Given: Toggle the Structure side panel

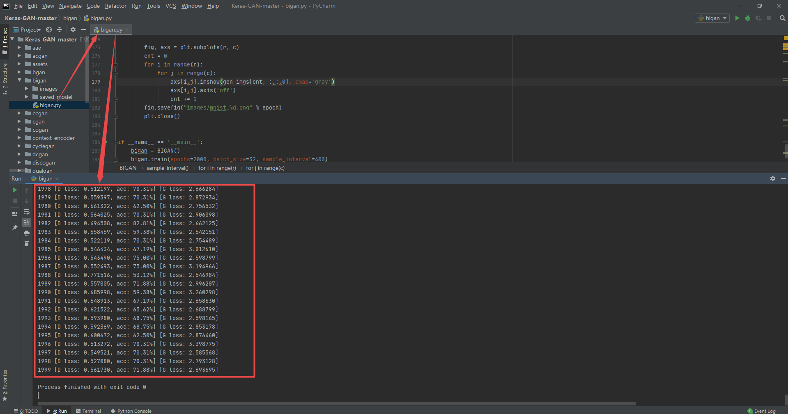Looking at the screenshot, I should [5, 79].
